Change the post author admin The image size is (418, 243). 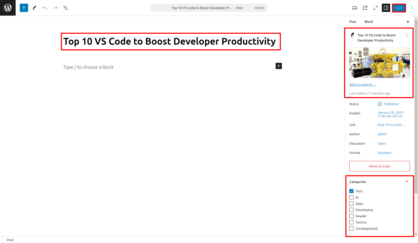click(x=382, y=134)
